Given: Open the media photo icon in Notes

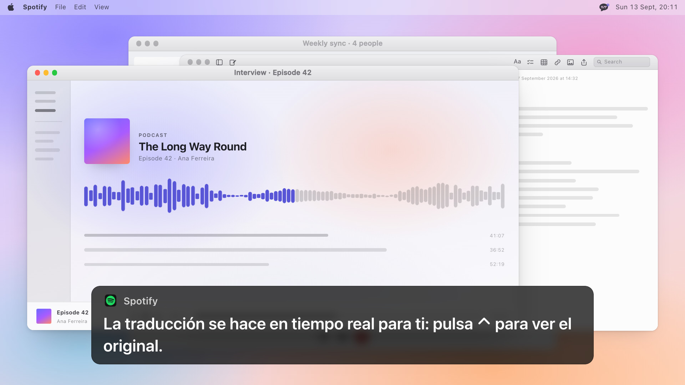Looking at the screenshot, I should (570, 62).
